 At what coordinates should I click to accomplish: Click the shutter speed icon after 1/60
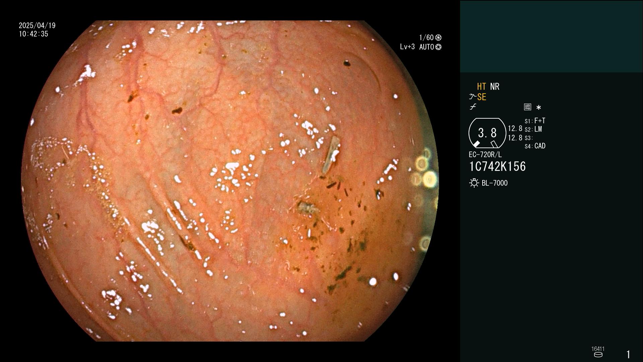pos(438,38)
